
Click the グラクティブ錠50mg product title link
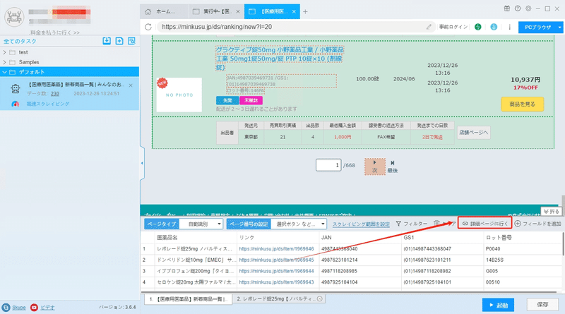pyautogui.click(x=280, y=59)
